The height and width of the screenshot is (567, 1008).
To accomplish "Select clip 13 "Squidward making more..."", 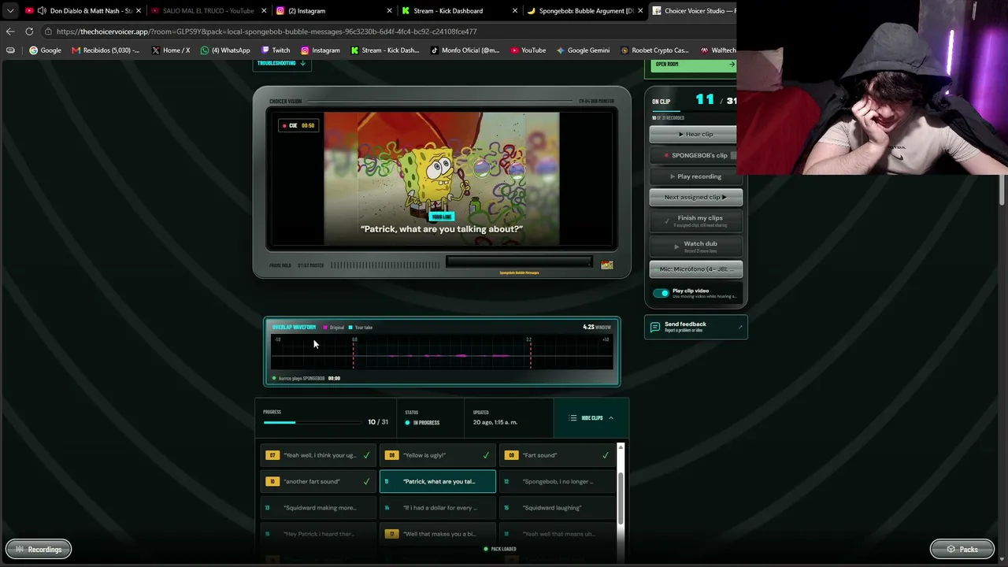I will click(318, 508).
